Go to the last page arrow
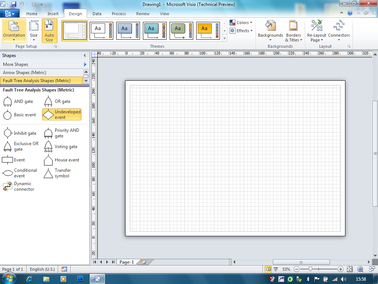The image size is (378, 284). point(113,262)
